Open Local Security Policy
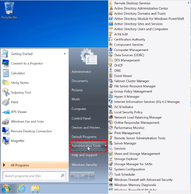This screenshot has width=191, height=194. (128, 112)
